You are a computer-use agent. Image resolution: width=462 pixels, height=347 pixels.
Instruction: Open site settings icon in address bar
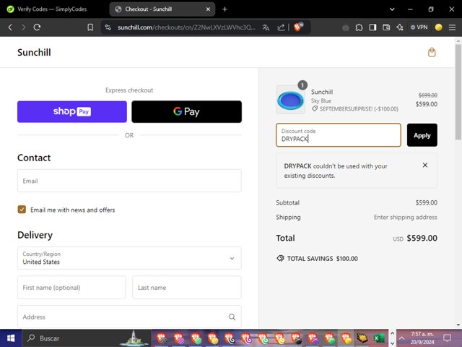tap(108, 27)
